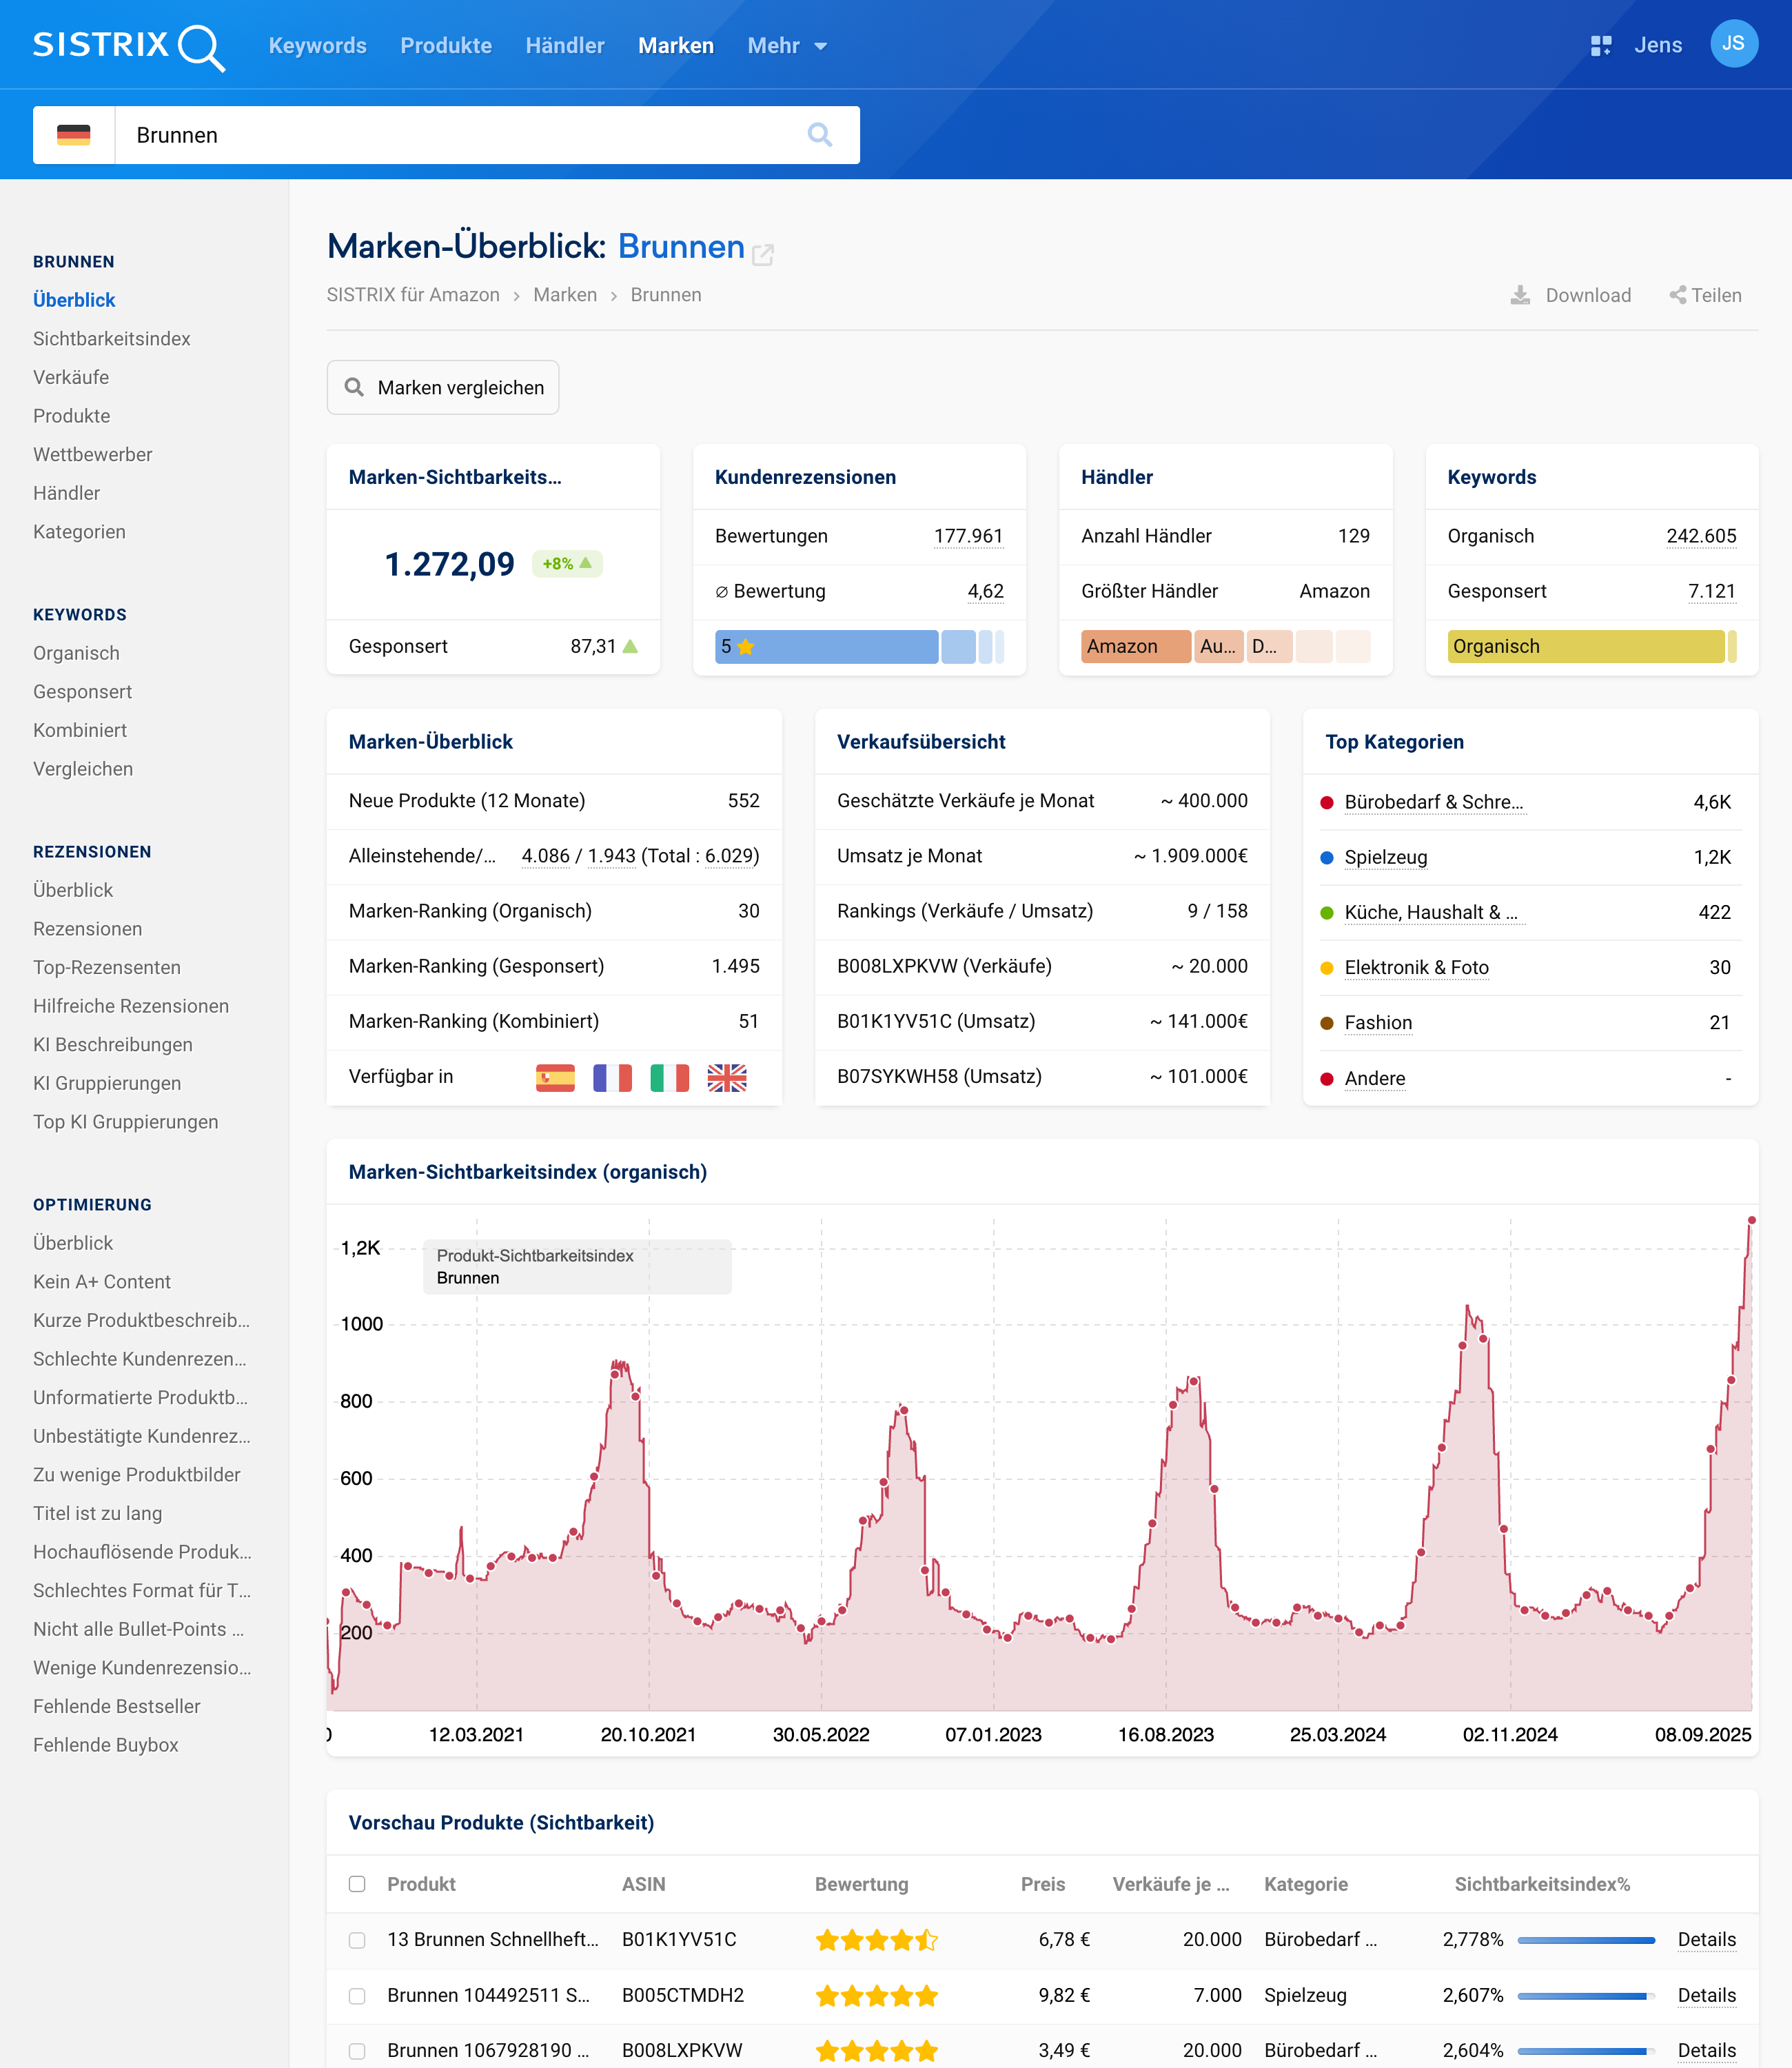Screen dimensions: 1792x2068
Task: Open external link icon next to Brunnen title
Action: pyautogui.click(x=763, y=254)
